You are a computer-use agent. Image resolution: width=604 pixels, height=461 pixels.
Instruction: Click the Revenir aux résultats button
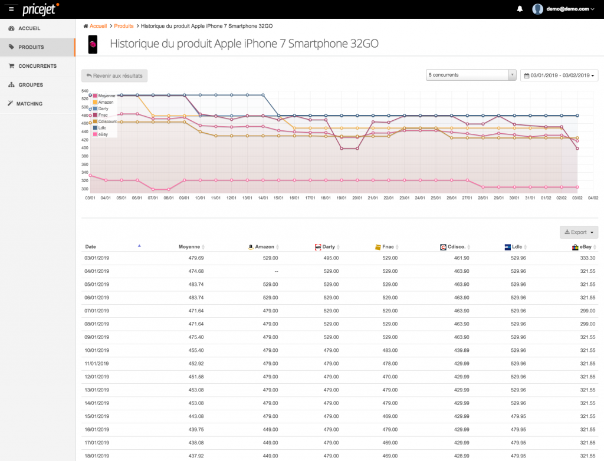(x=114, y=75)
